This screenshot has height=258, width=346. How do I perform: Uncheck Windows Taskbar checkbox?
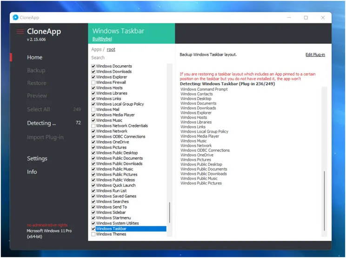93,229
